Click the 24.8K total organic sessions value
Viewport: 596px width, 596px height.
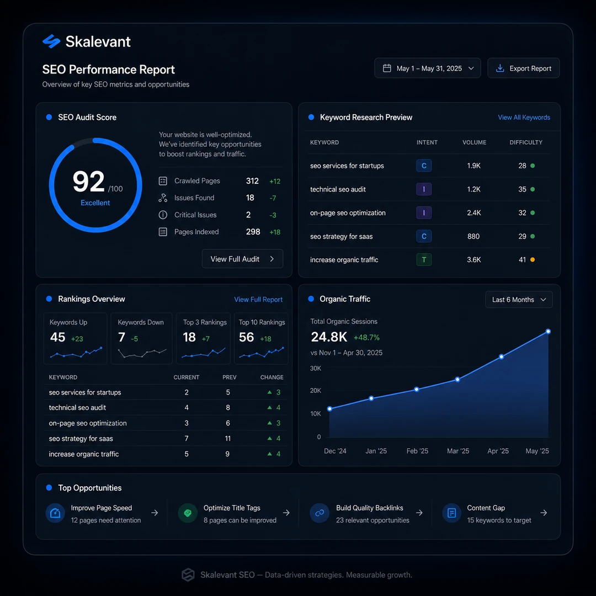[x=329, y=337]
